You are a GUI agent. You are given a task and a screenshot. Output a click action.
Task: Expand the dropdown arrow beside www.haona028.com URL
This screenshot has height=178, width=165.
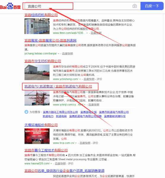[51, 163]
